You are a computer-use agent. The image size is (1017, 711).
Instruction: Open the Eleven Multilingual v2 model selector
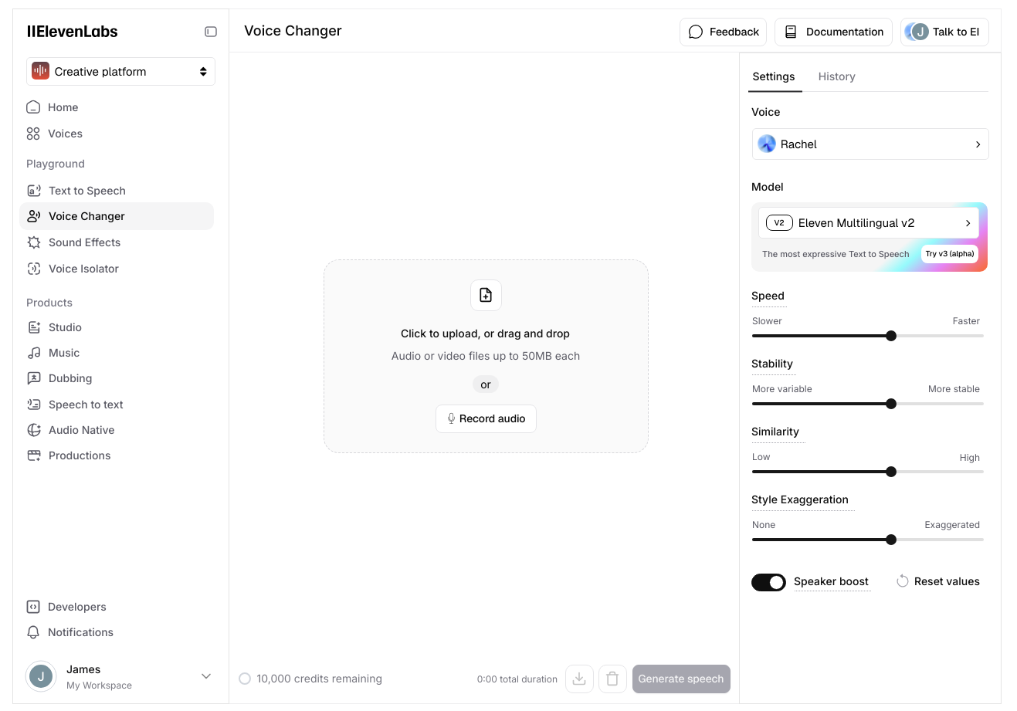tap(869, 223)
